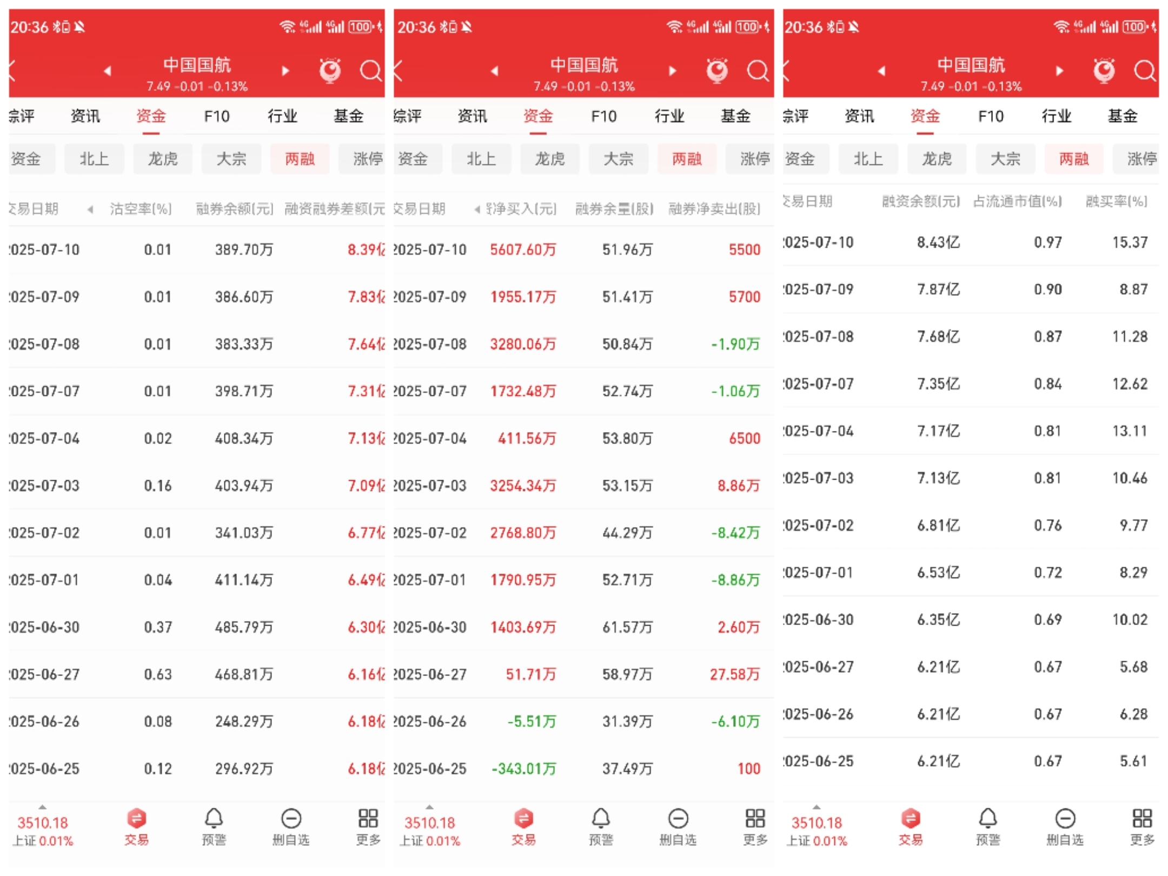Tap 411.56万 net buy on 2025-07-04
This screenshot has height=876, width=1168.
point(527,439)
